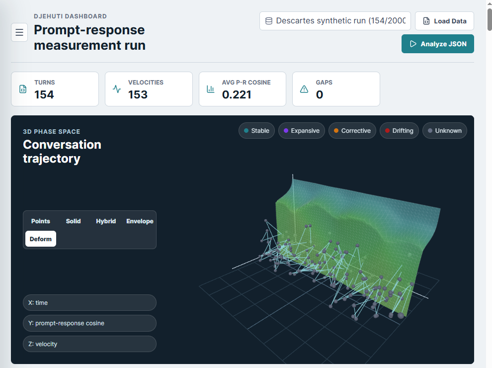
Task: Switch to Points view mode
Action: pyautogui.click(x=40, y=221)
